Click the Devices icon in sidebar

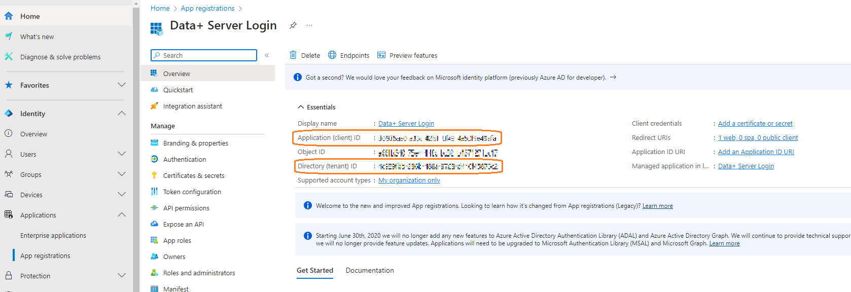pyautogui.click(x=9, y=195)
